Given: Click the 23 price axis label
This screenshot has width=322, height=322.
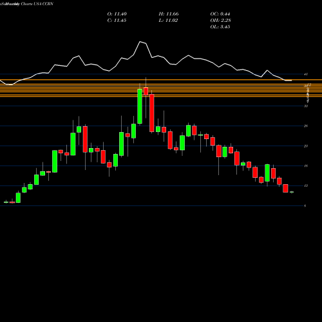Looking at the screenshot, I should 306,146.
